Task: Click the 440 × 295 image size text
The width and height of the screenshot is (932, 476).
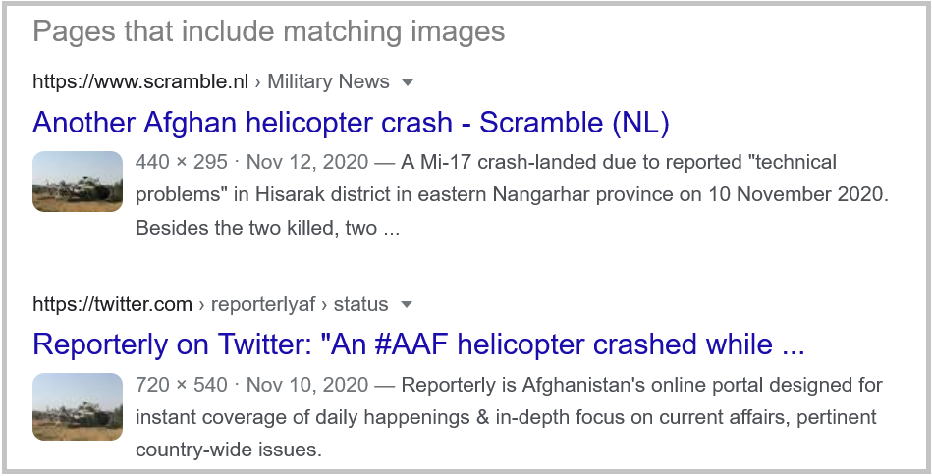Action: coord(182,162)
